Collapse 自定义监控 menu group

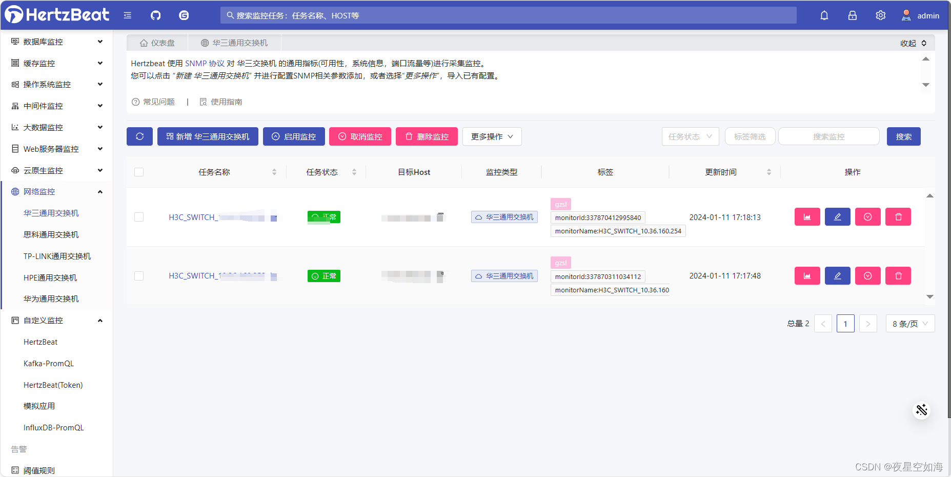57,320
